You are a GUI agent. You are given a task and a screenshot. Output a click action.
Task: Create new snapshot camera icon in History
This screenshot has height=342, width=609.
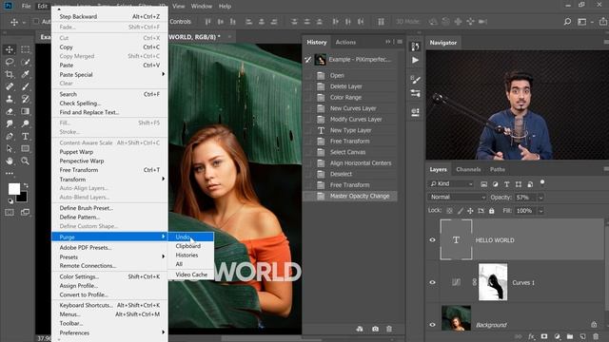click(x=375, y=329)
